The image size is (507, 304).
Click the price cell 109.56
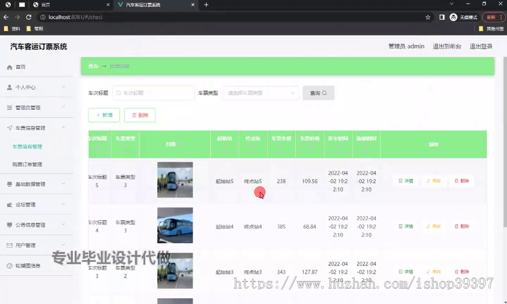309,181
